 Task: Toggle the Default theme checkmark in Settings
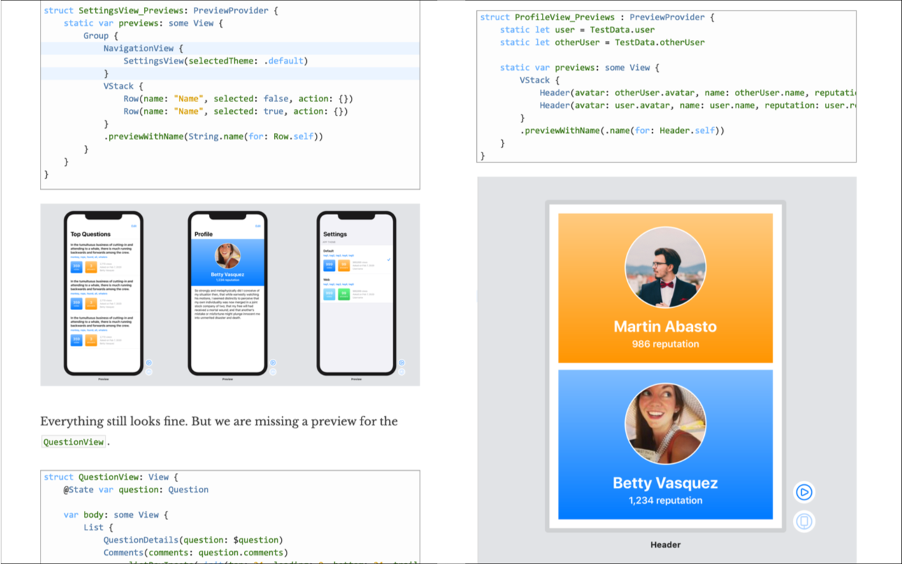[389, 260]
